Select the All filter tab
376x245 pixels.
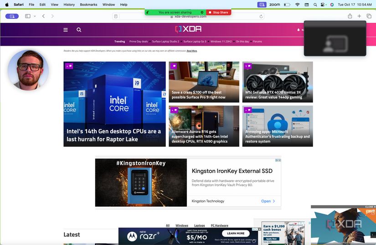(x=168, y=225)
